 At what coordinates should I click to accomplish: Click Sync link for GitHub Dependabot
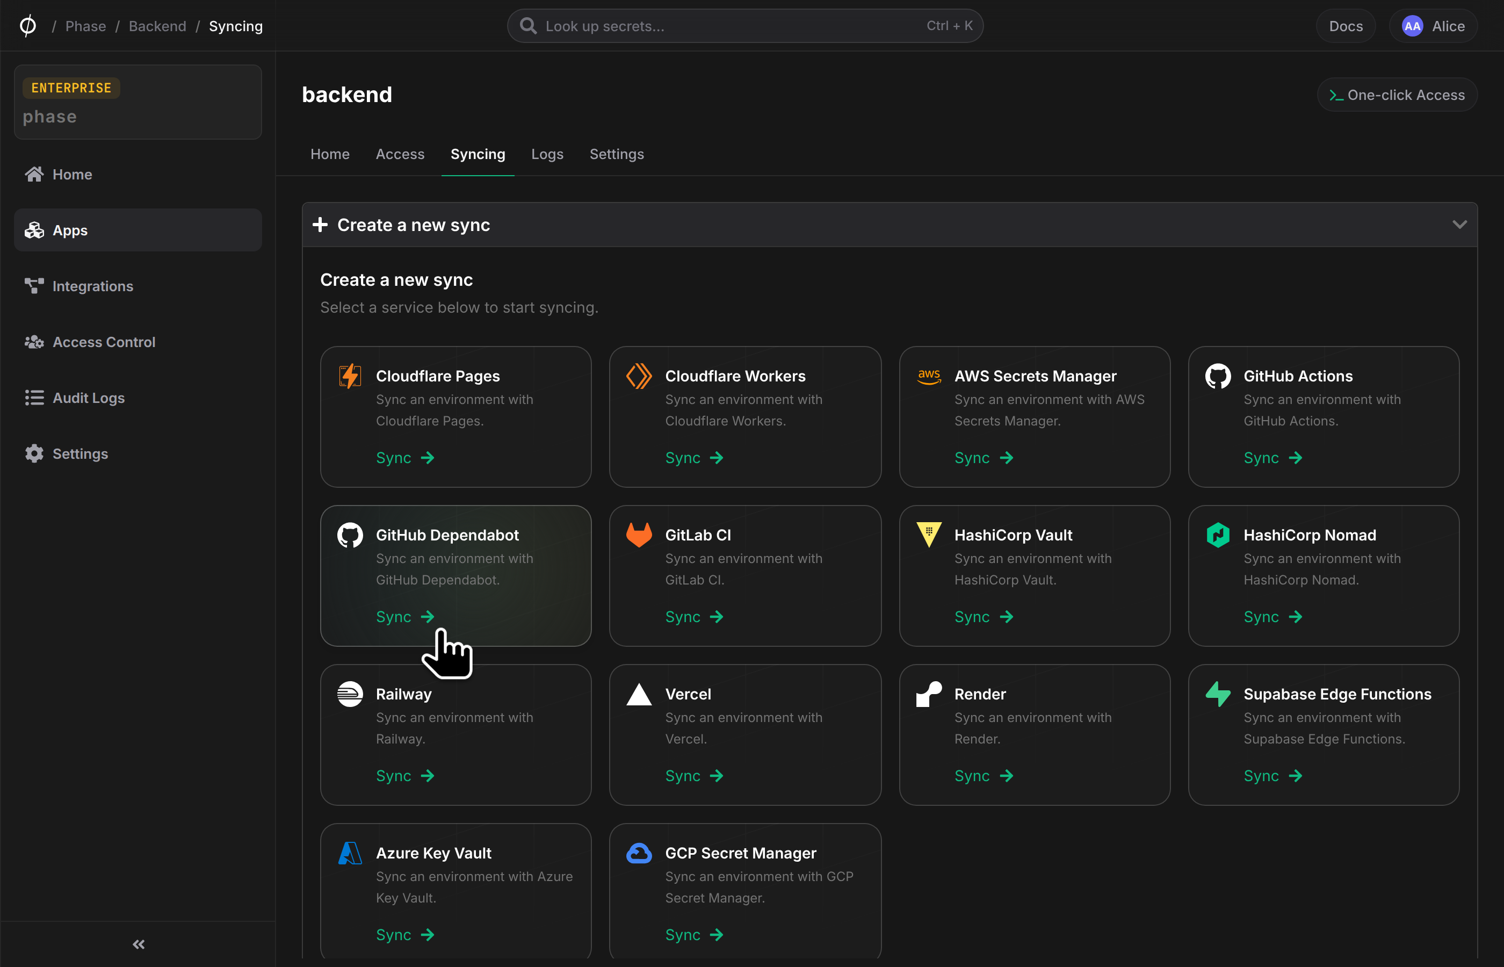click(x=405, y=617)
